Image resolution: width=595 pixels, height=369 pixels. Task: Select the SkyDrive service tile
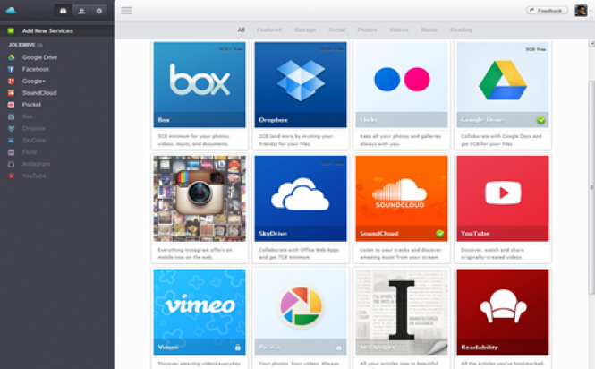click(x=301, y=198)
